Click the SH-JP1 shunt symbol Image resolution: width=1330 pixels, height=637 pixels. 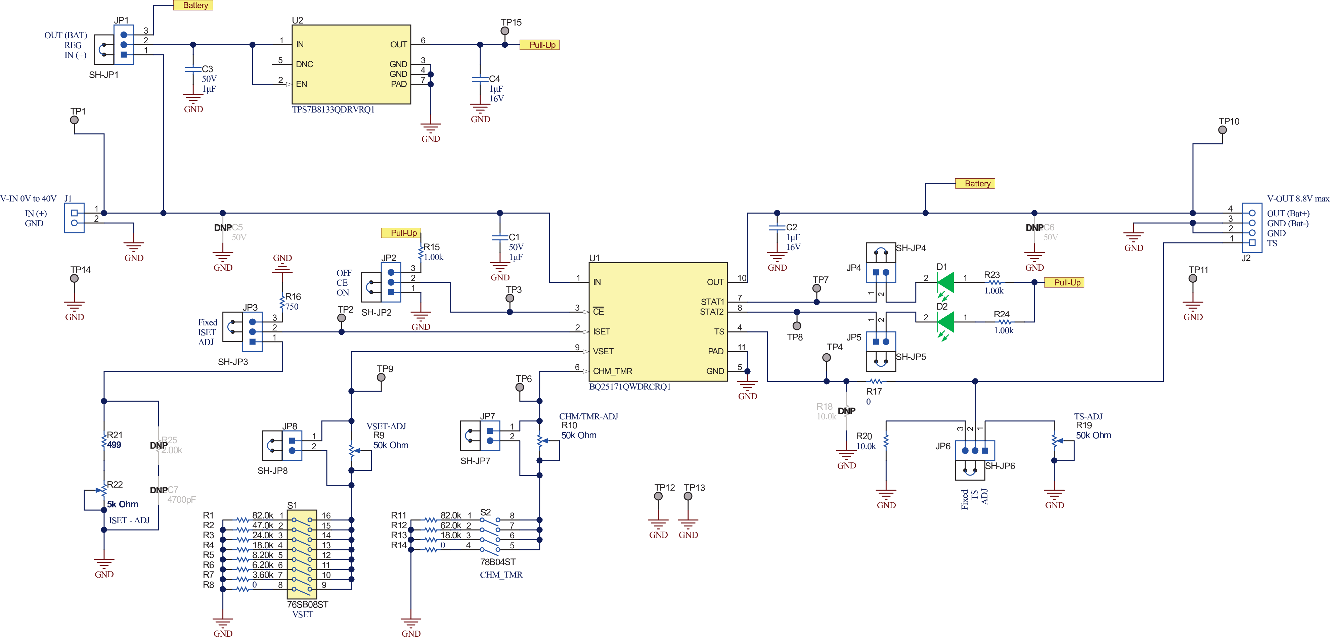click(x=104, y=50)
